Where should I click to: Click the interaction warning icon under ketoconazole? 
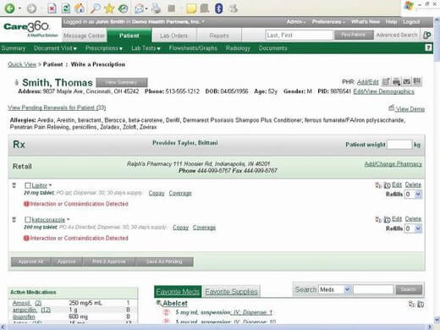(26, 238)
